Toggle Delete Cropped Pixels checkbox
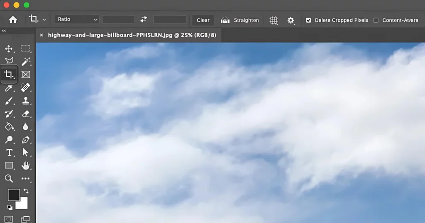The image size is (425, 223). [x=308, y=20]
